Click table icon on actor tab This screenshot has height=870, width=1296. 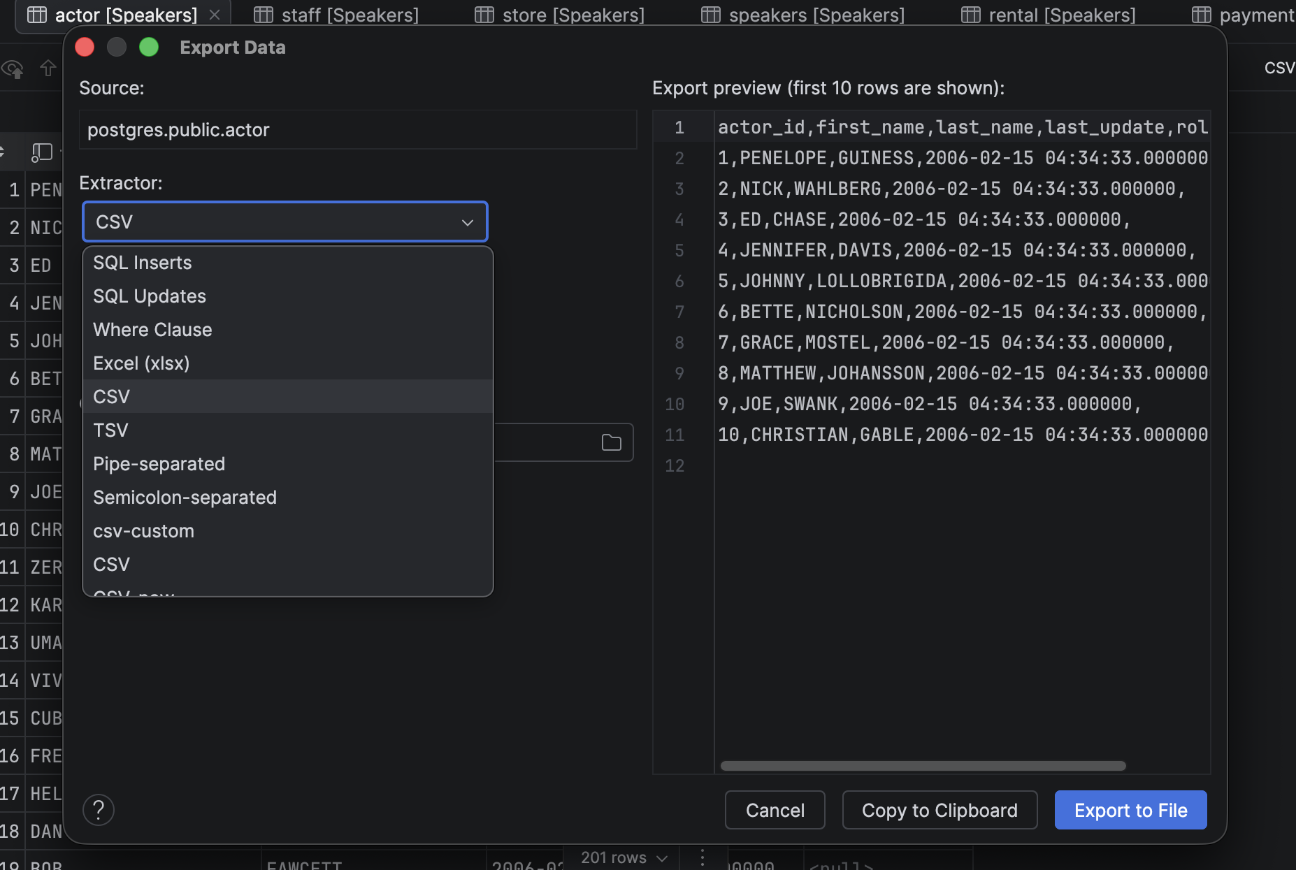[37, 15]
